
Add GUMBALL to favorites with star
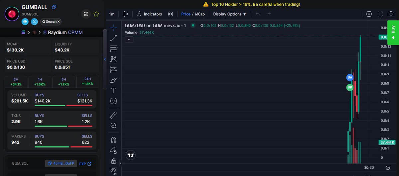(x=96, y=14)
